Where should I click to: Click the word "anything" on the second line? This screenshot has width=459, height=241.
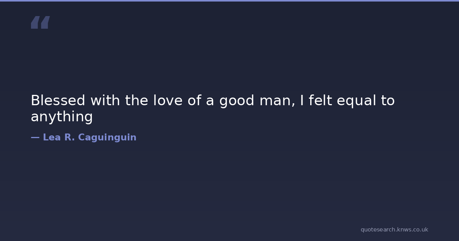pos(62,117)
